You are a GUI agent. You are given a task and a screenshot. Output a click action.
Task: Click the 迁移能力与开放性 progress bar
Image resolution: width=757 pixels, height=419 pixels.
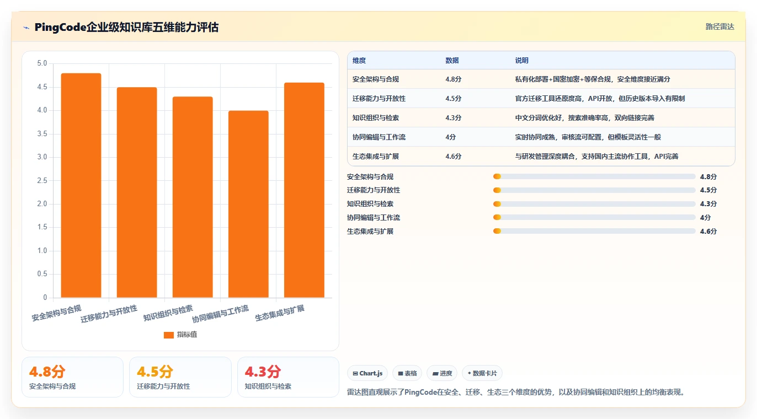coord(594,190)
